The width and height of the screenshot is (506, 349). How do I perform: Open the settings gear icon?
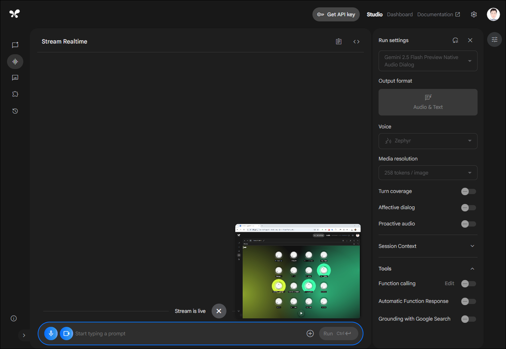(474, 14)
